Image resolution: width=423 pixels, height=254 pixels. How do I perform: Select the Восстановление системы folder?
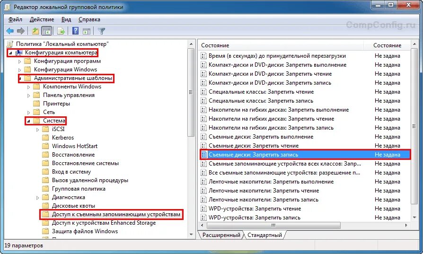pos(85,163)
